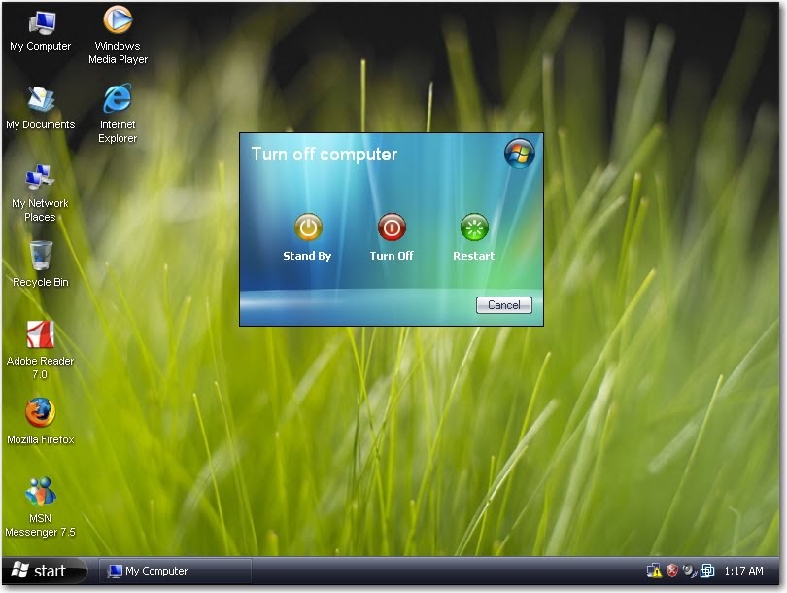
Task: Click the green Restart icon
Action: 475,227
